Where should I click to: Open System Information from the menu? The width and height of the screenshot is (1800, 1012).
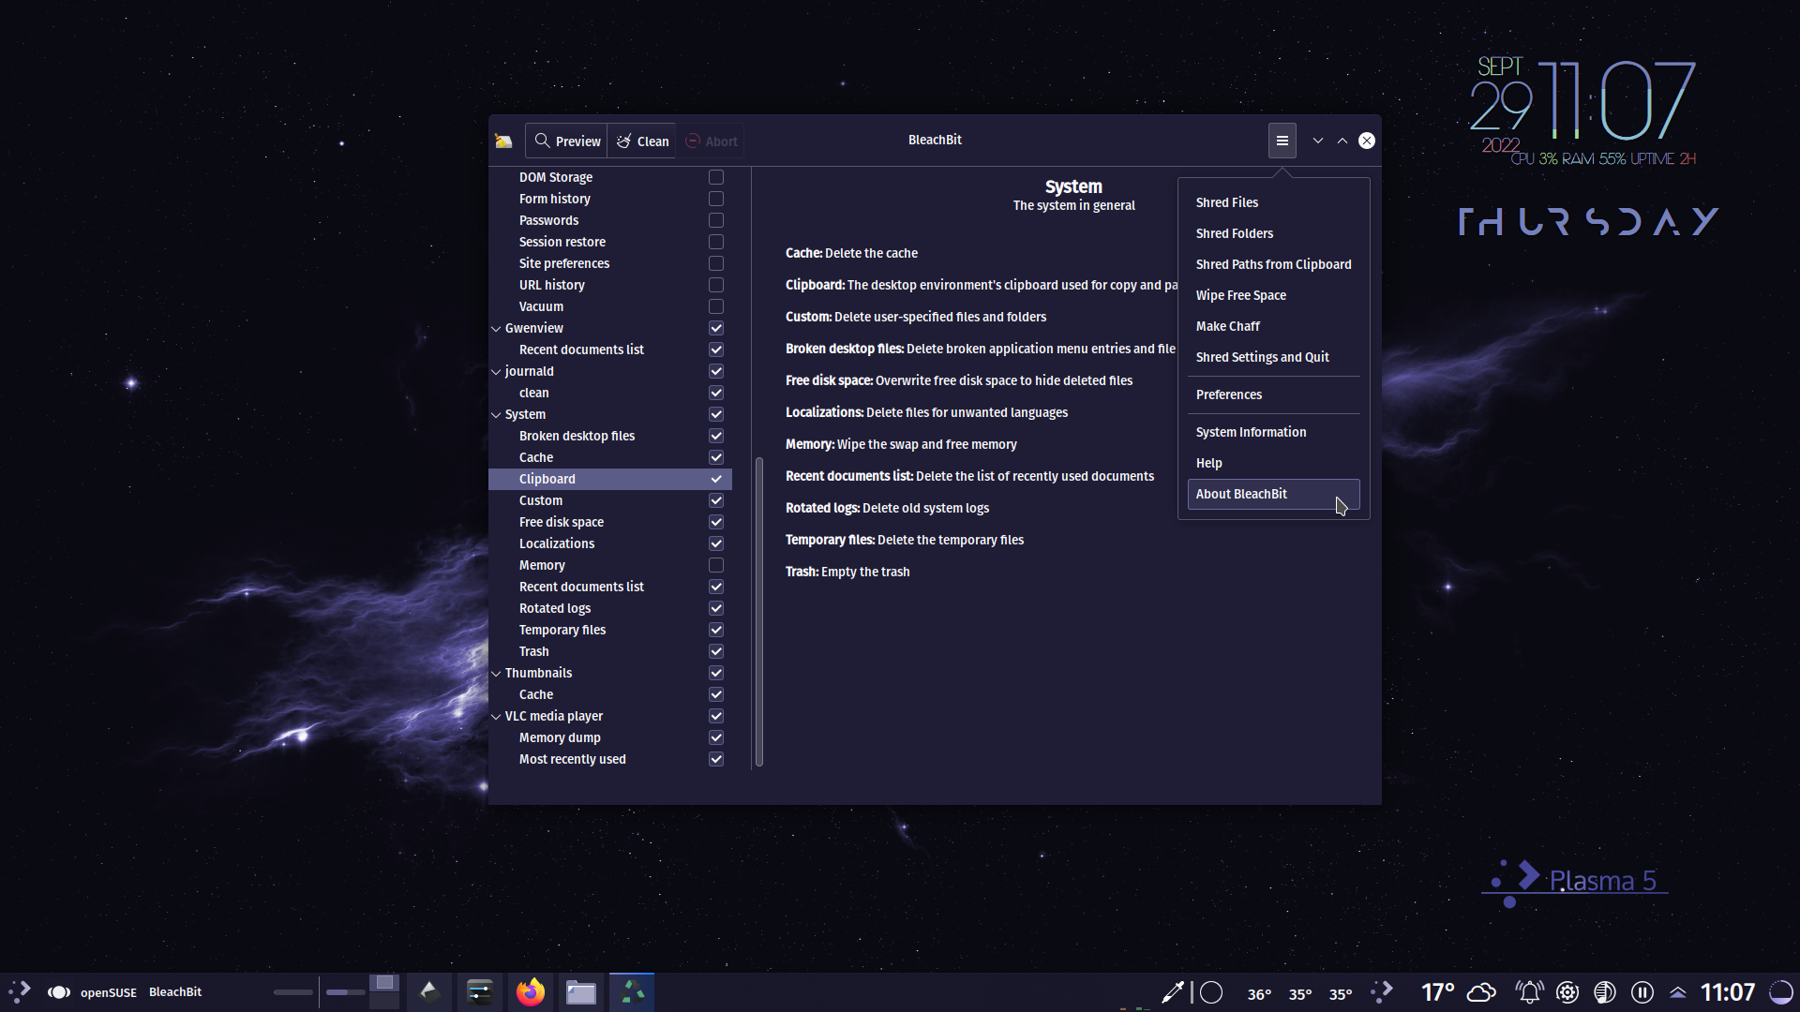pos(1273,432)
